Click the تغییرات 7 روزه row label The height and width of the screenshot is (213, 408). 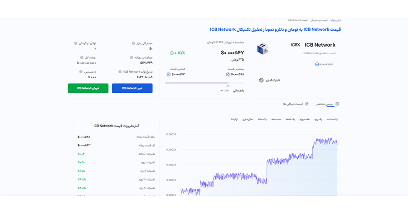pyautogui.click(x=147, y=171)
